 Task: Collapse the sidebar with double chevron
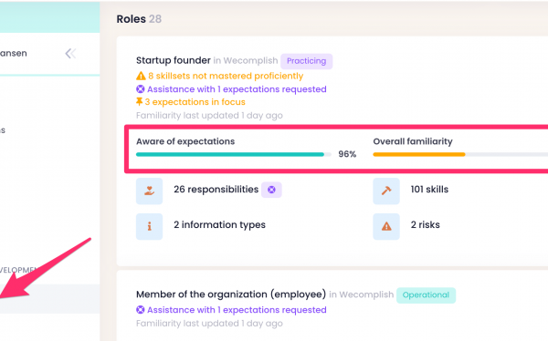point(70,54)
